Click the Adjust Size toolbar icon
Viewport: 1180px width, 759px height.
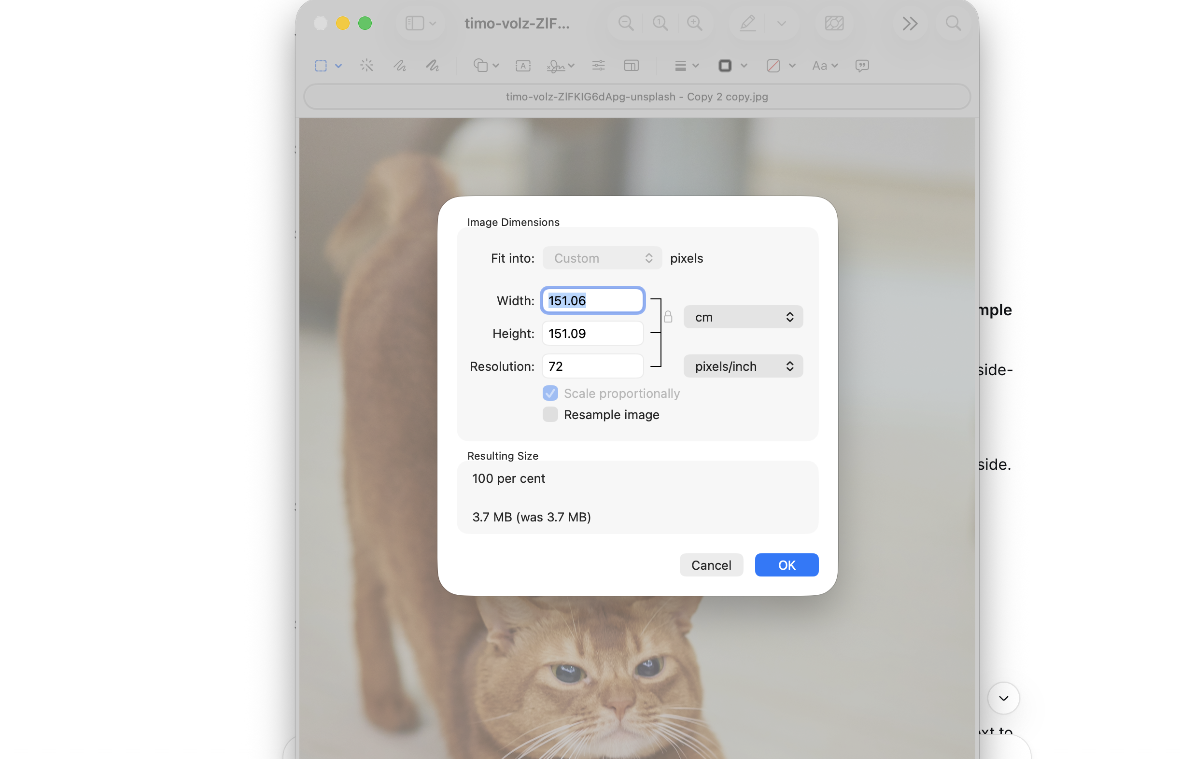pyautogui.click(x=631, y=66)
